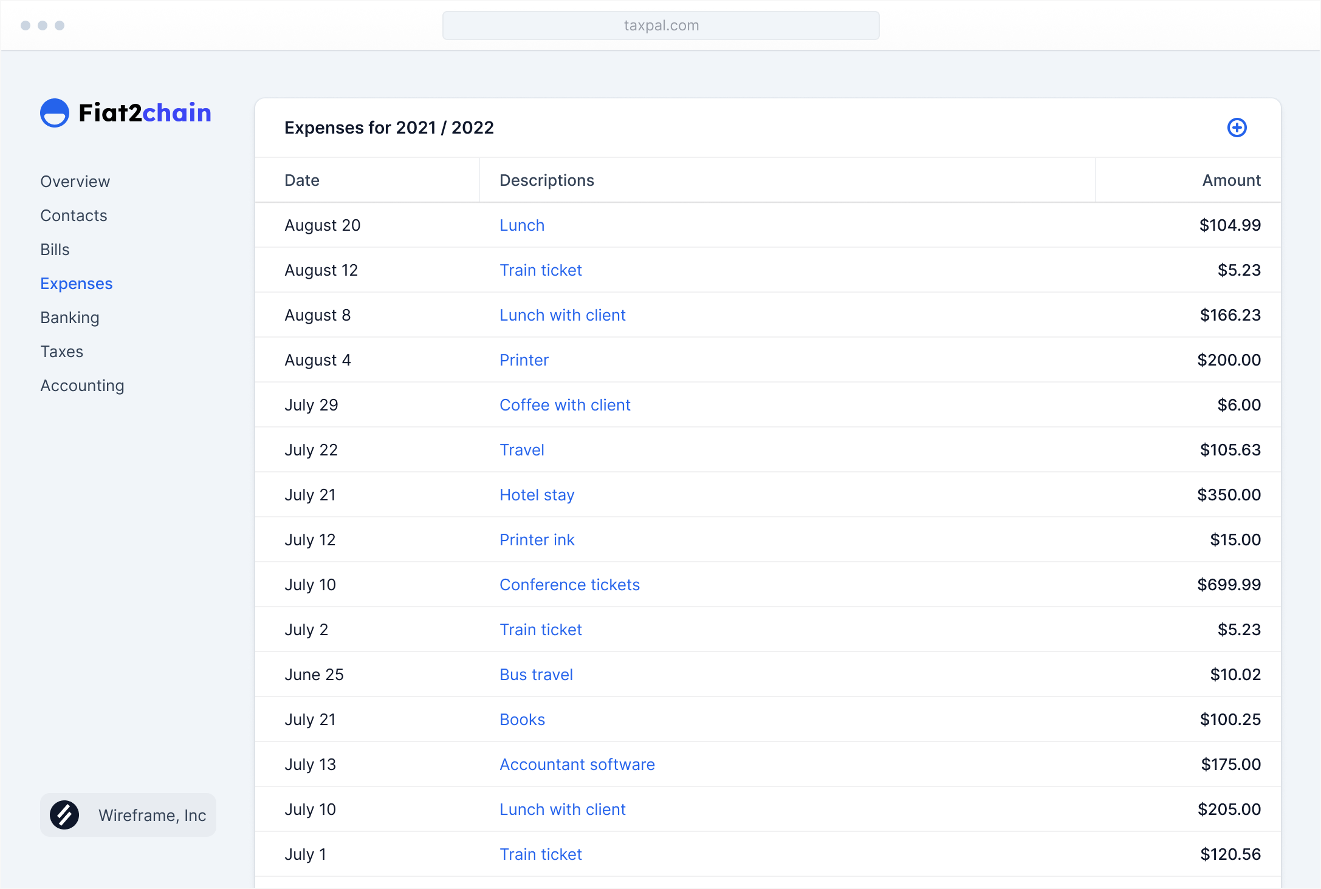Click the July 13 date cell
The height and width of the screenshot is (889, 1321).
310,765
